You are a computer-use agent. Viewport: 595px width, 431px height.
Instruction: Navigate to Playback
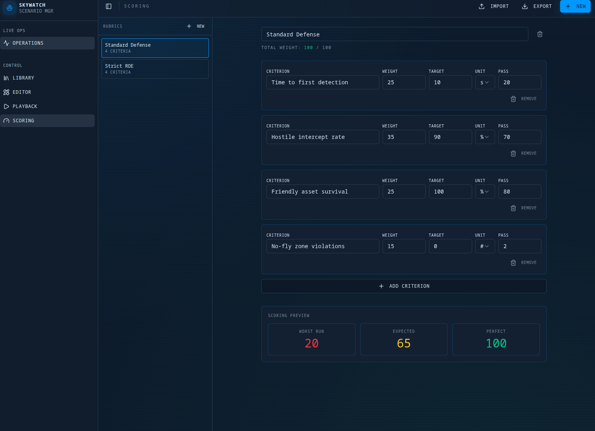point(48,106)
